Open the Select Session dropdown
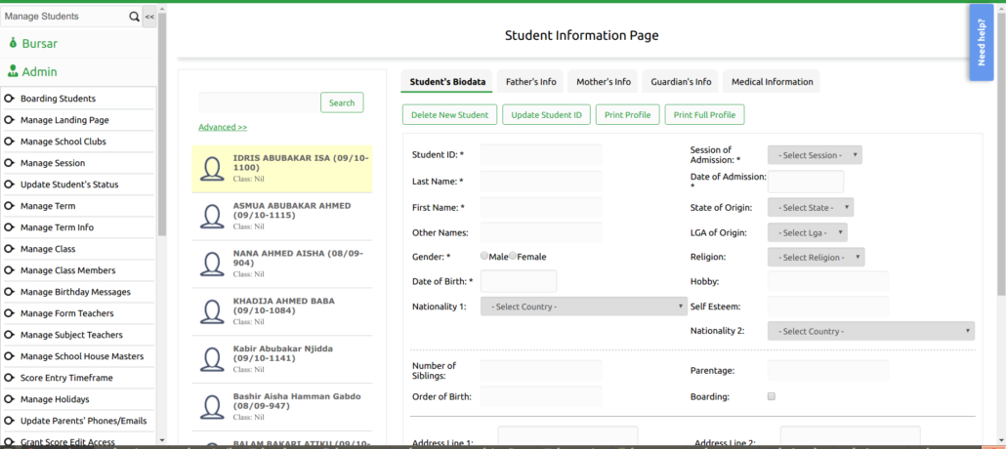Screen dimensions: 1006x449 tap(815, 155)
